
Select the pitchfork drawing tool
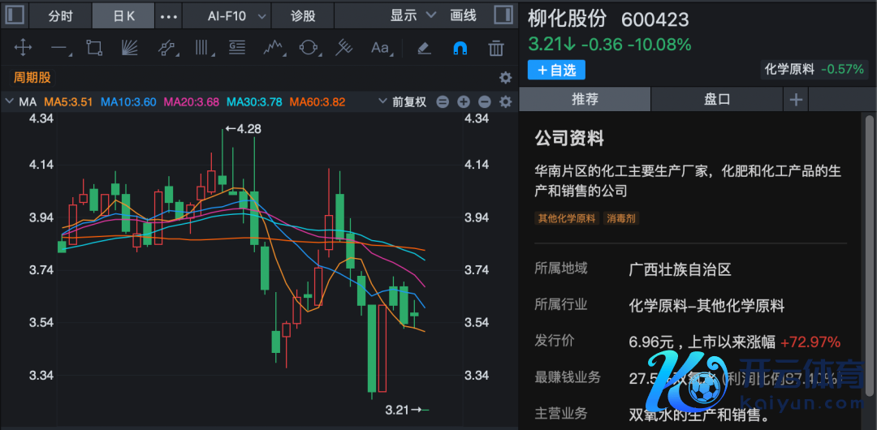(344, 48)
